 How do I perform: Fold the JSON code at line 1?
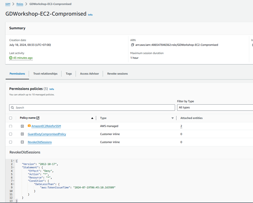coord(14,161)
